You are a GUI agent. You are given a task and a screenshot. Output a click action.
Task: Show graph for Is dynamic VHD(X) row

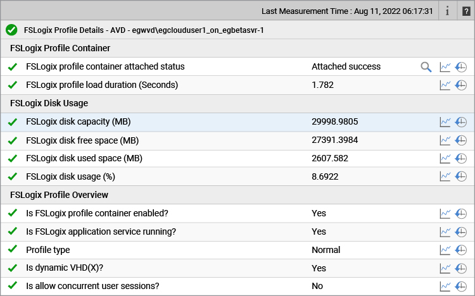pos(445,268)
